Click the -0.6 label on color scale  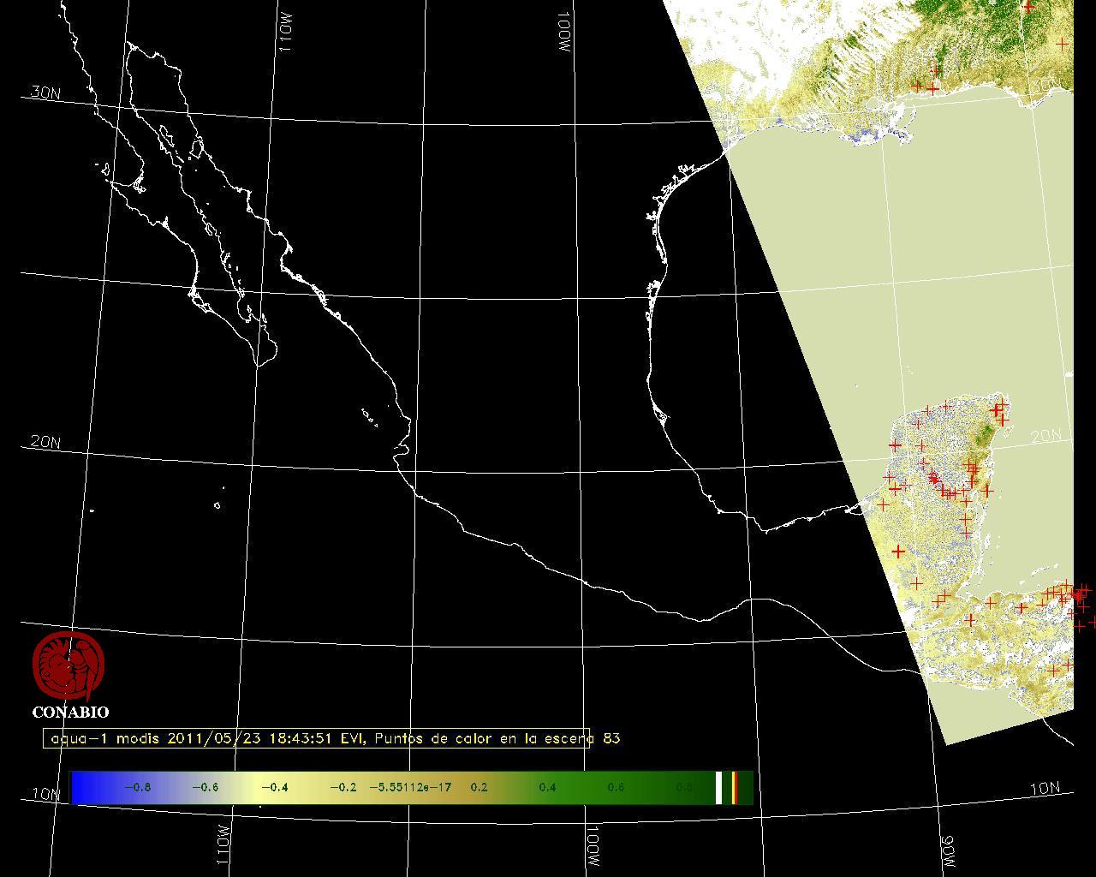205,787
